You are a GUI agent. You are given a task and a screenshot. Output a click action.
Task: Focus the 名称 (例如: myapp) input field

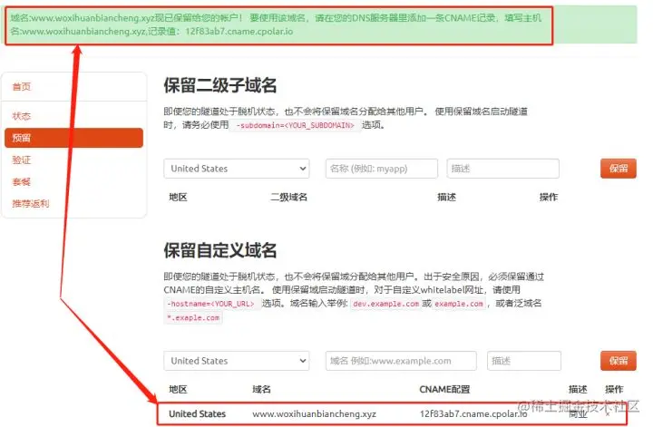coord(382,169)
